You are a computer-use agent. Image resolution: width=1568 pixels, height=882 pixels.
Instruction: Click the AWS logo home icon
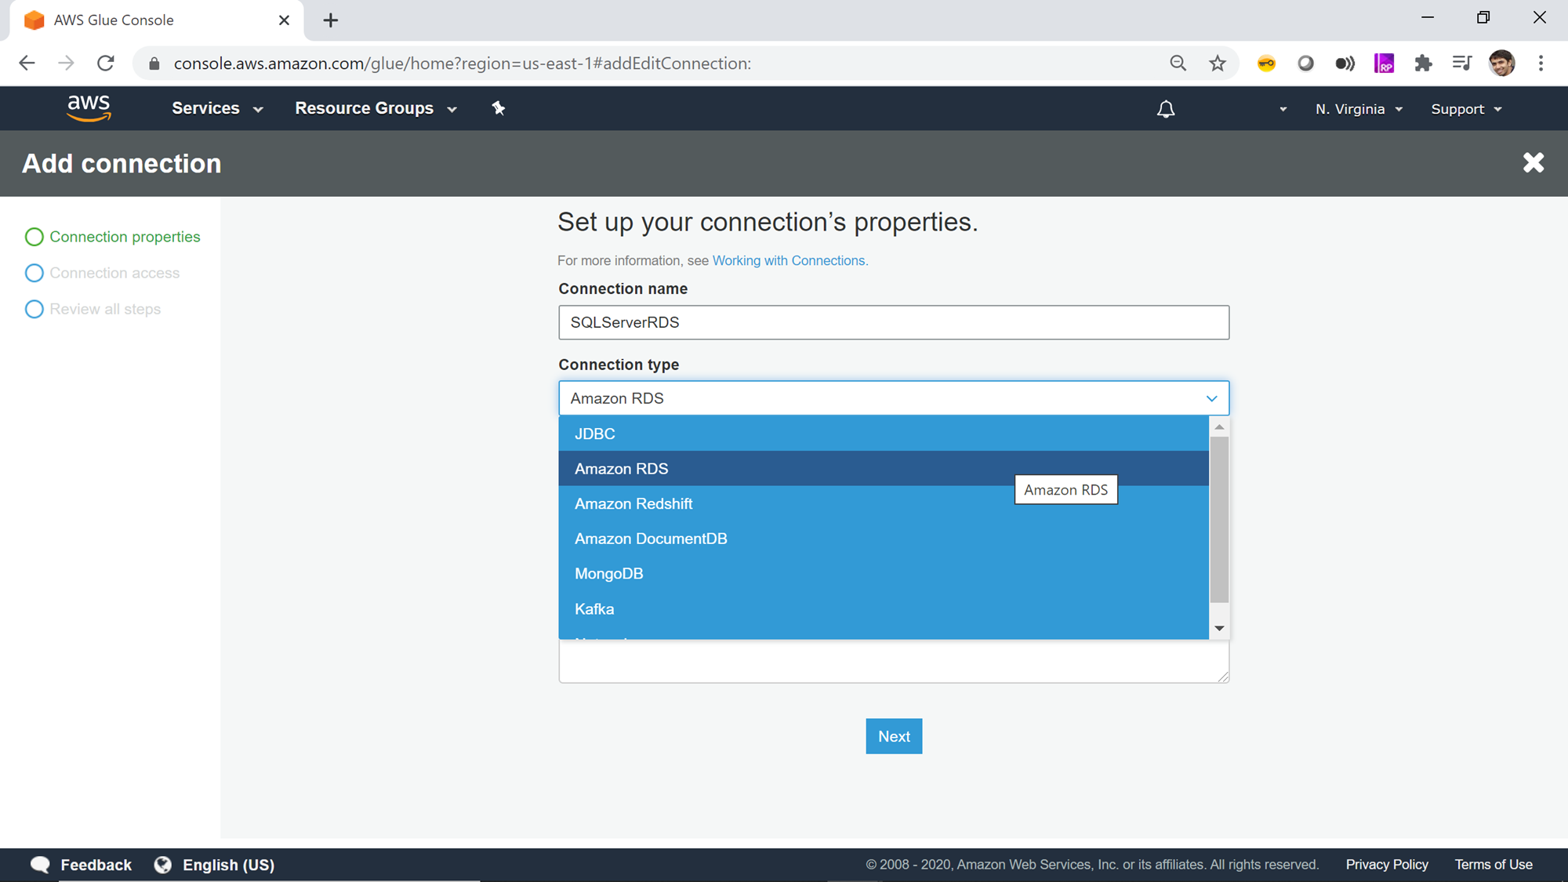coord(89,108)
